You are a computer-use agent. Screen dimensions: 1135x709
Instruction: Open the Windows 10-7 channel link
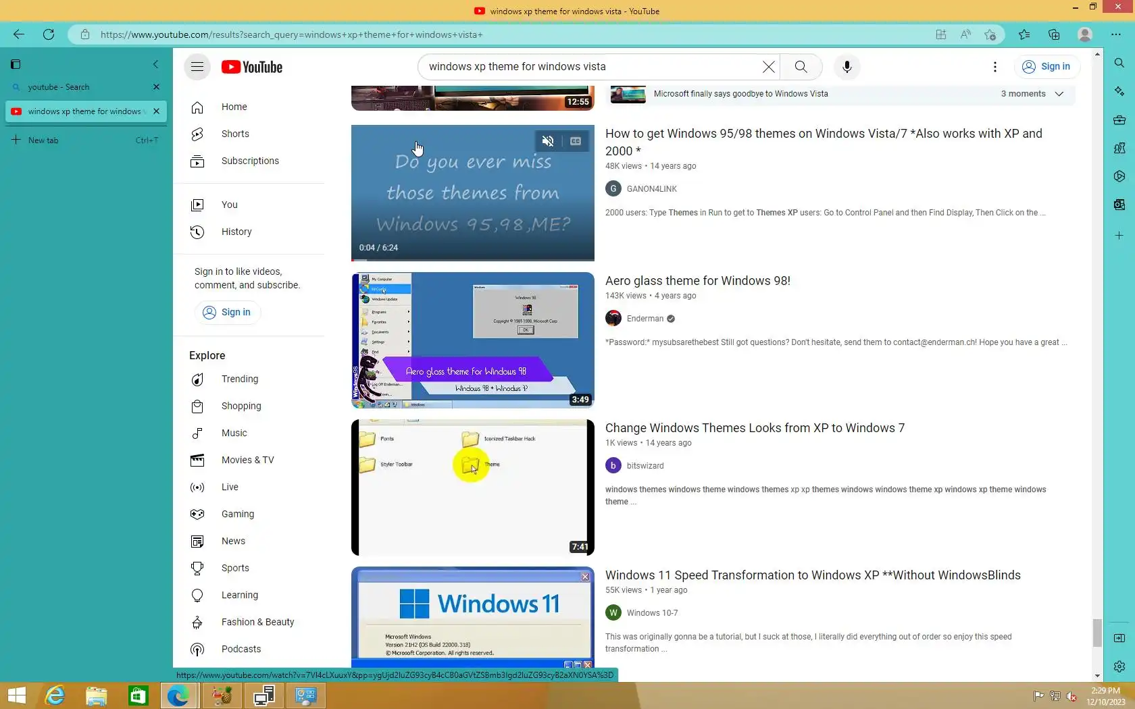[652, 613]
